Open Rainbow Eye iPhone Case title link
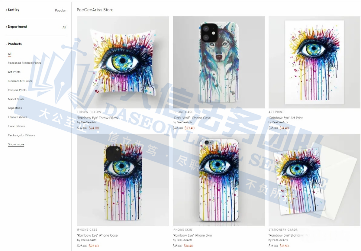361x251 pixels. click(97, 235)
